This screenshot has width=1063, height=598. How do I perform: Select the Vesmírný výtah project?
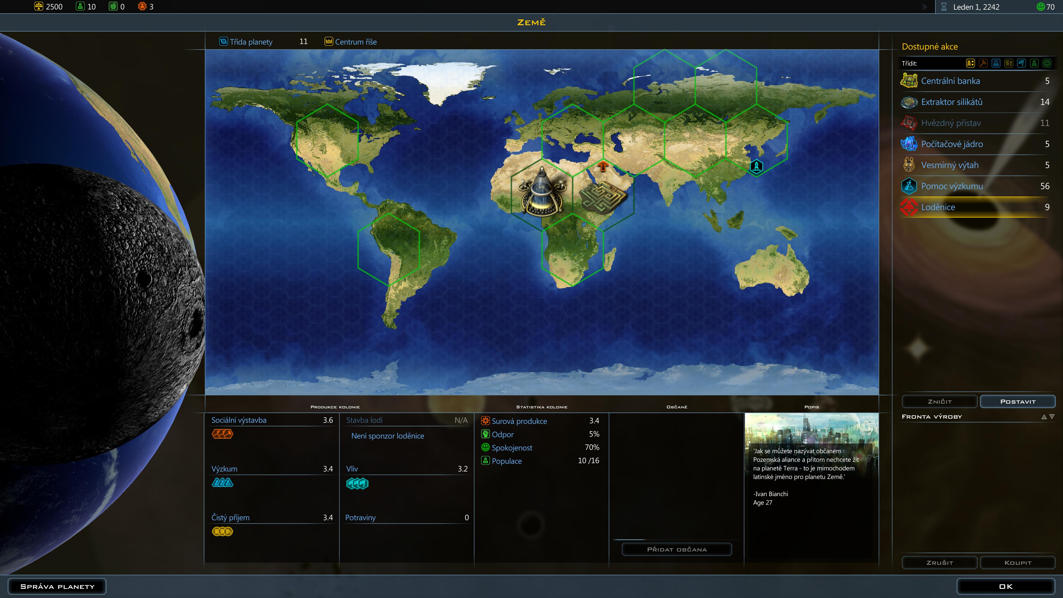click(949, 165)
